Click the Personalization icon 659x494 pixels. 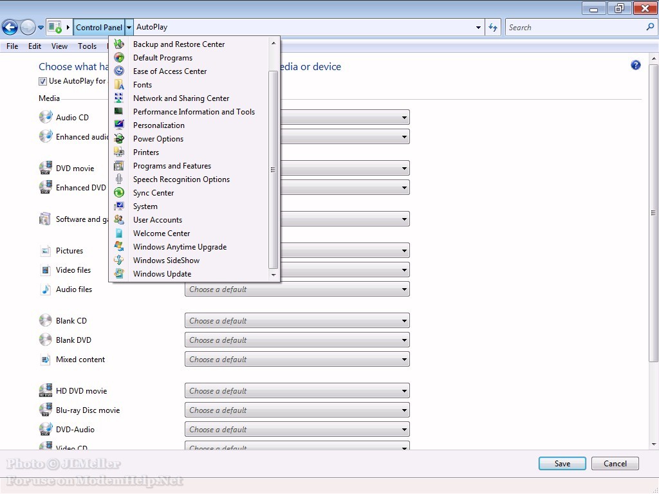pyautogui.click(x=119, y=125)
